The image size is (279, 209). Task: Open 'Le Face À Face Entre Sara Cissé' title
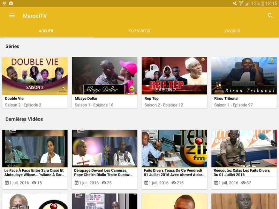[x=34, y=172]
